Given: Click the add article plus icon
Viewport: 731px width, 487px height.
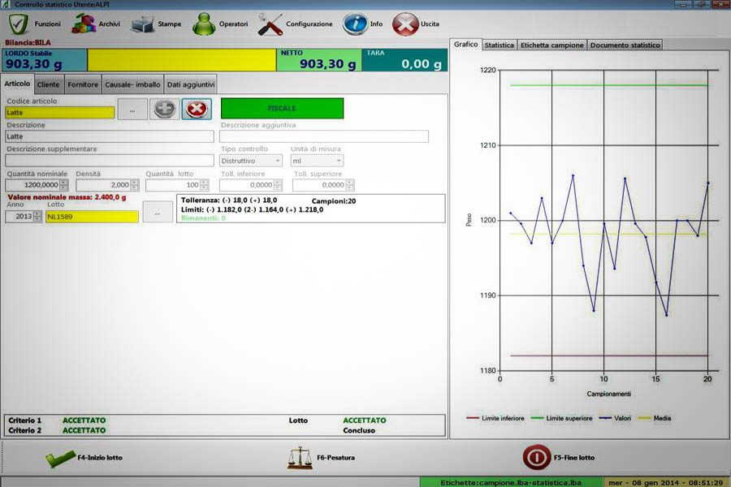Looking at the screenshot, I should (x=164, y=109).
